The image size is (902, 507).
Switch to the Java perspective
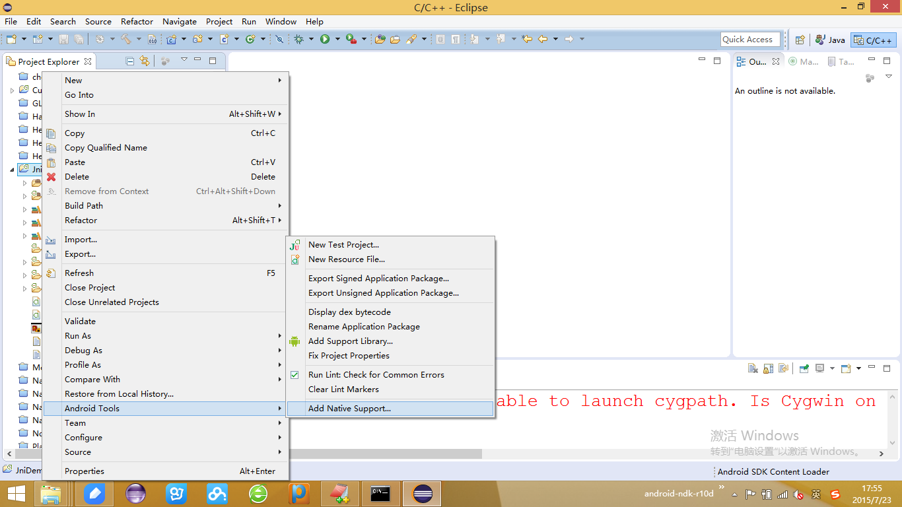click(830, 40)
